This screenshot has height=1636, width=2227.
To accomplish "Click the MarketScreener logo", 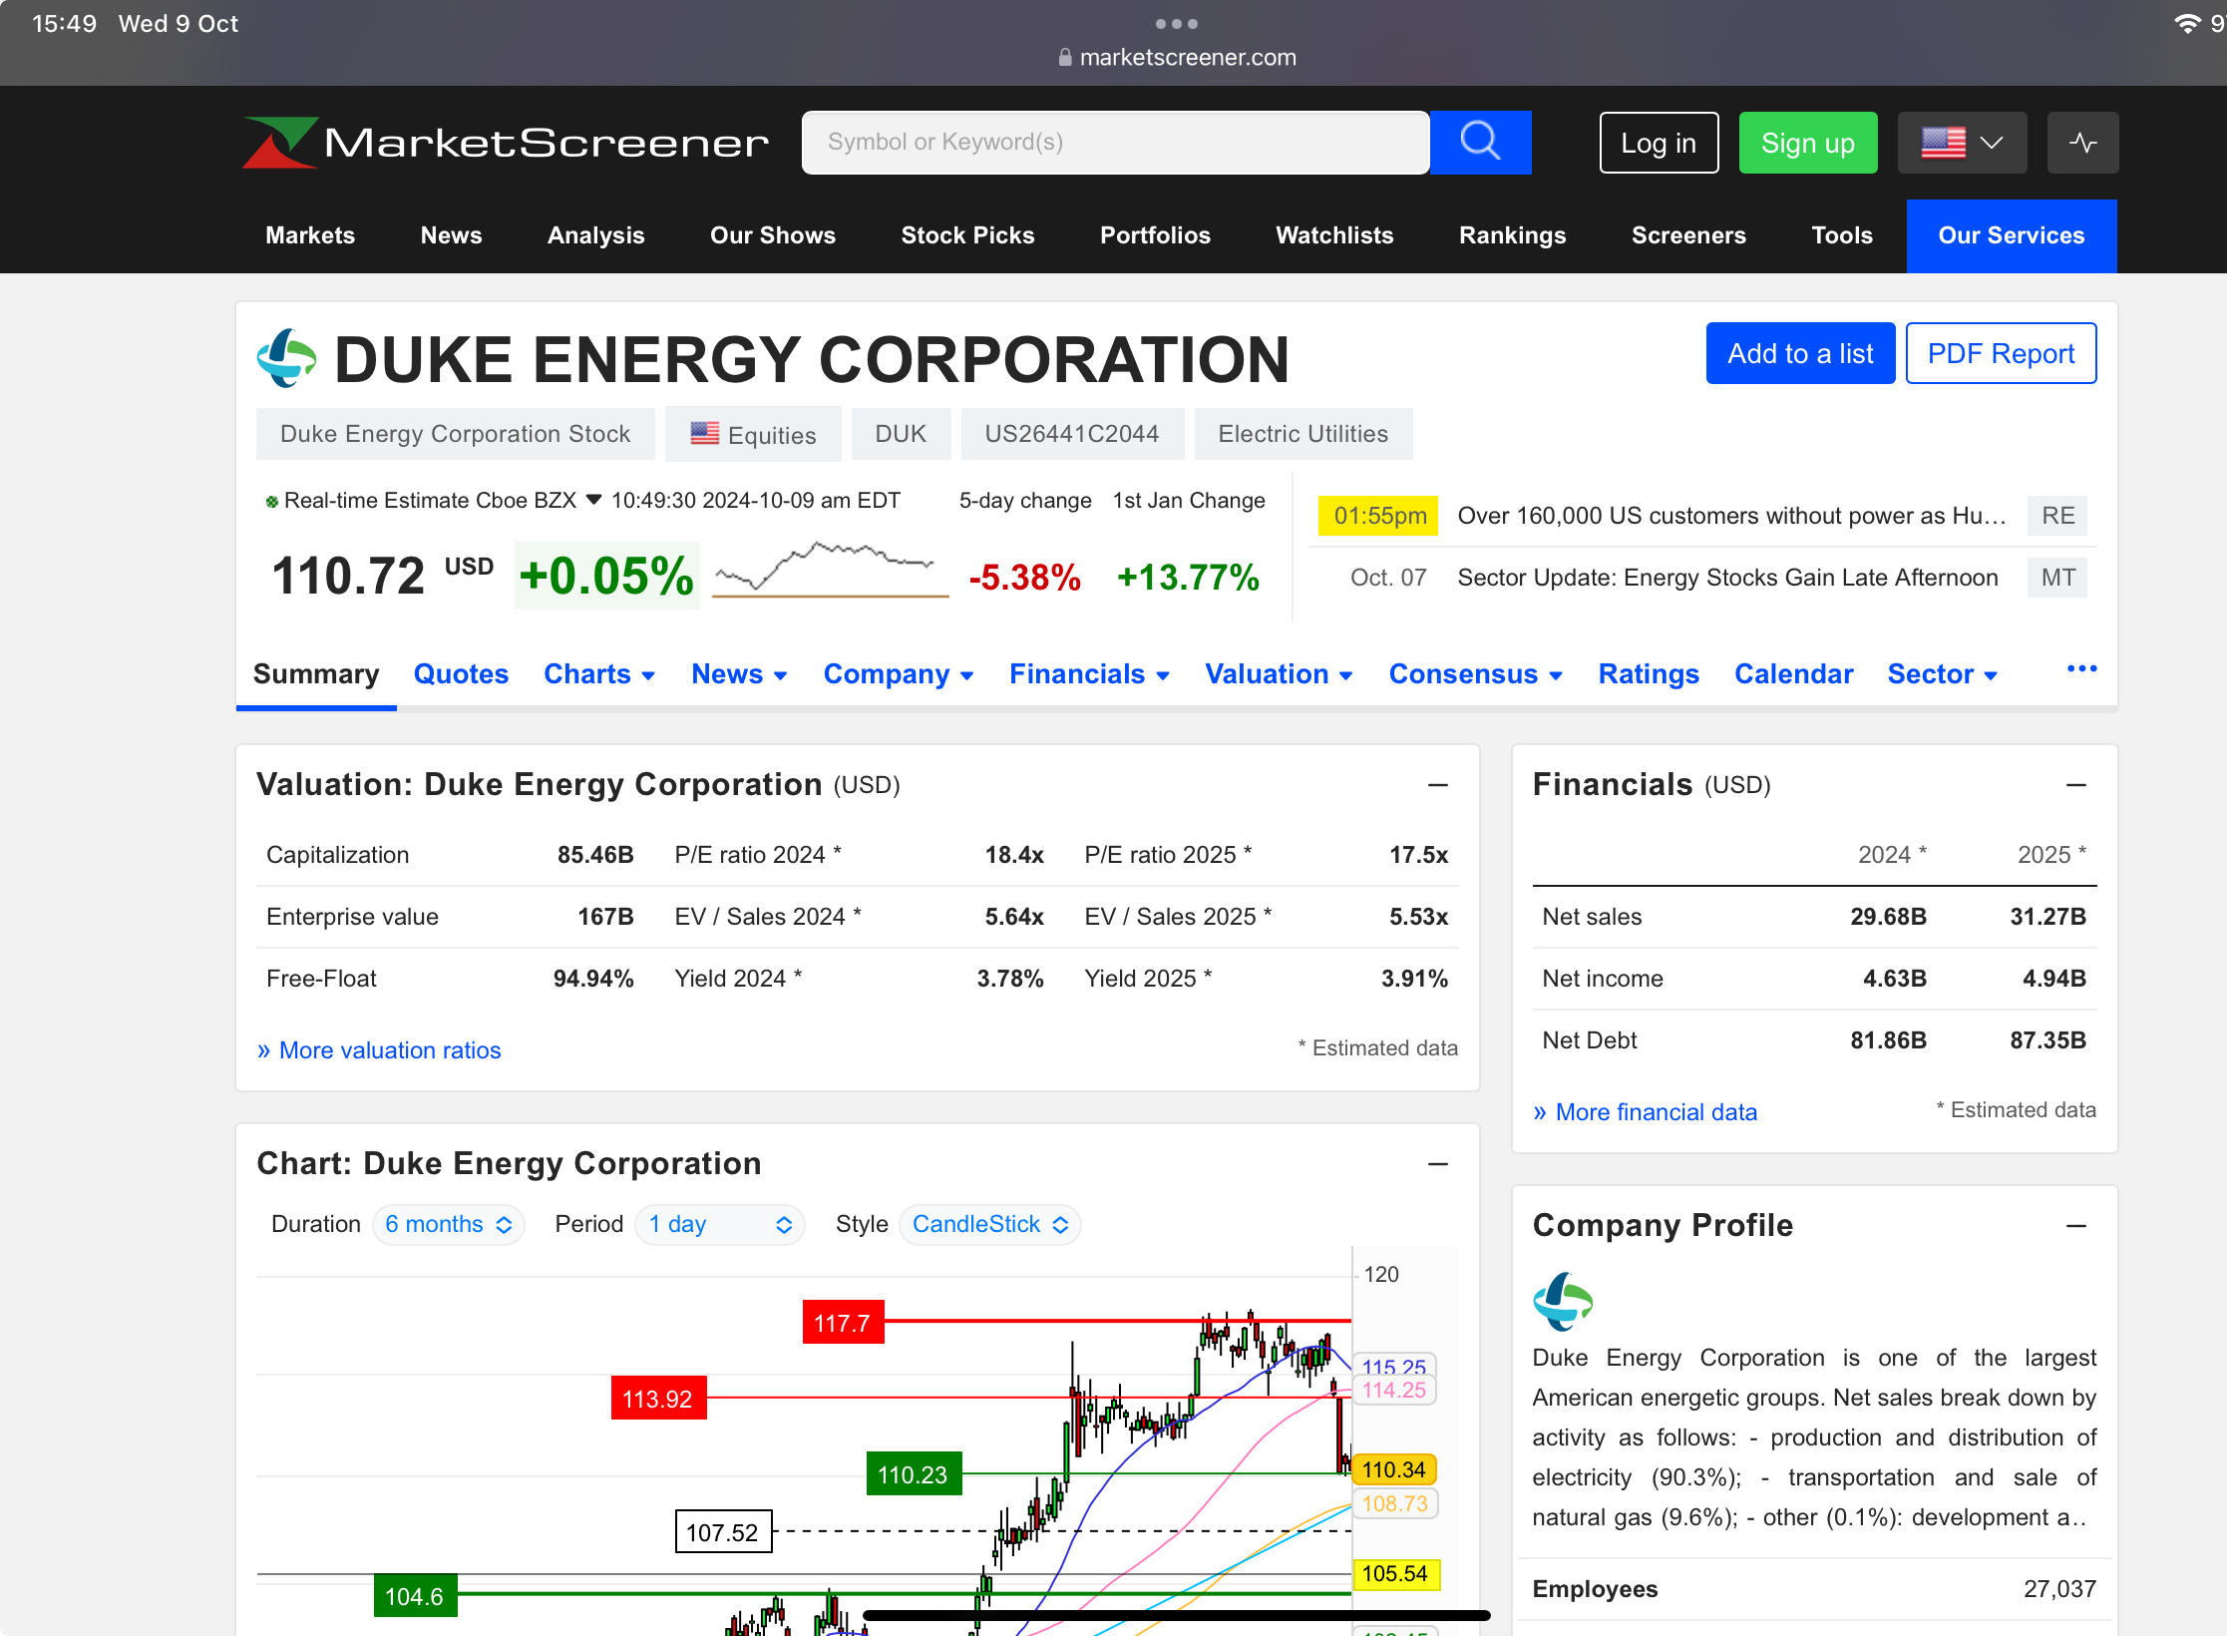I will click(x=506, y=143).
